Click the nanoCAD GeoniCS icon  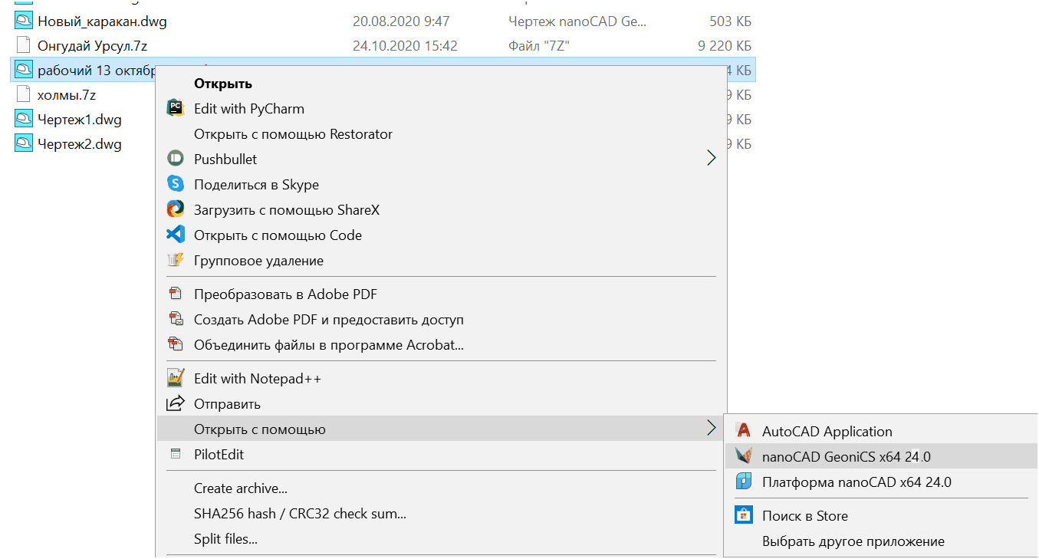pyautogui.click(x=743, y=457)
